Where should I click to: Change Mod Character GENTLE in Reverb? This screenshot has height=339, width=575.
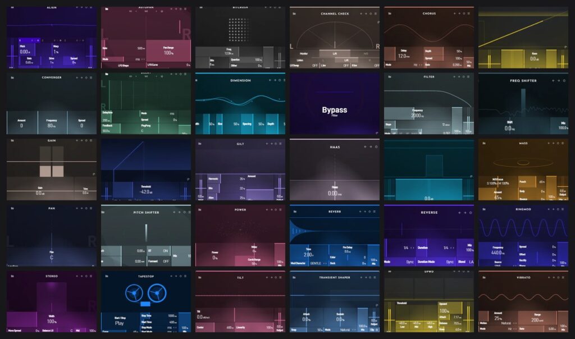tap(318, 263)
